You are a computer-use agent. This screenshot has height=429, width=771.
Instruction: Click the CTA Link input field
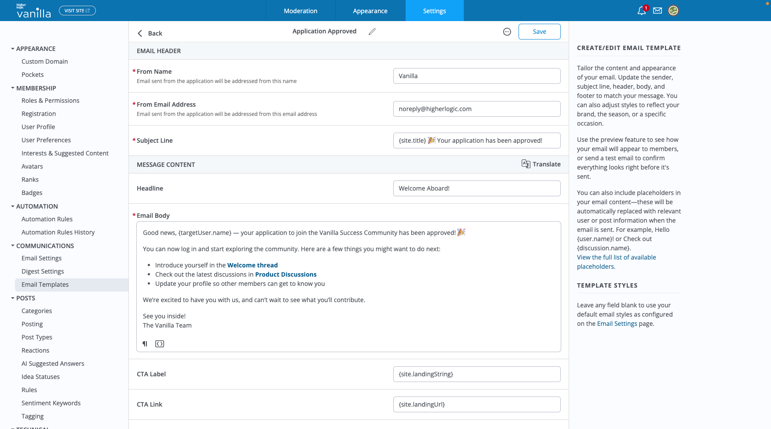click(x=477, y=404)
